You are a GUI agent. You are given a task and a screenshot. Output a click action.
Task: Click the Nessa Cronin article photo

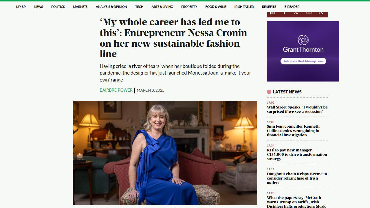click(x=165, y=153)
